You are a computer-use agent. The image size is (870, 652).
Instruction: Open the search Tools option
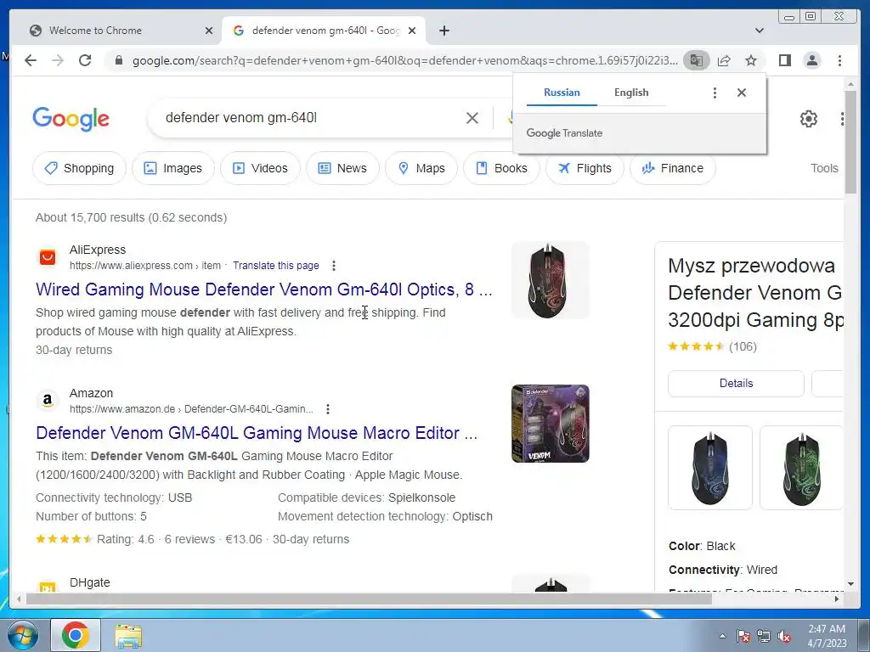(x=824, y=168)
